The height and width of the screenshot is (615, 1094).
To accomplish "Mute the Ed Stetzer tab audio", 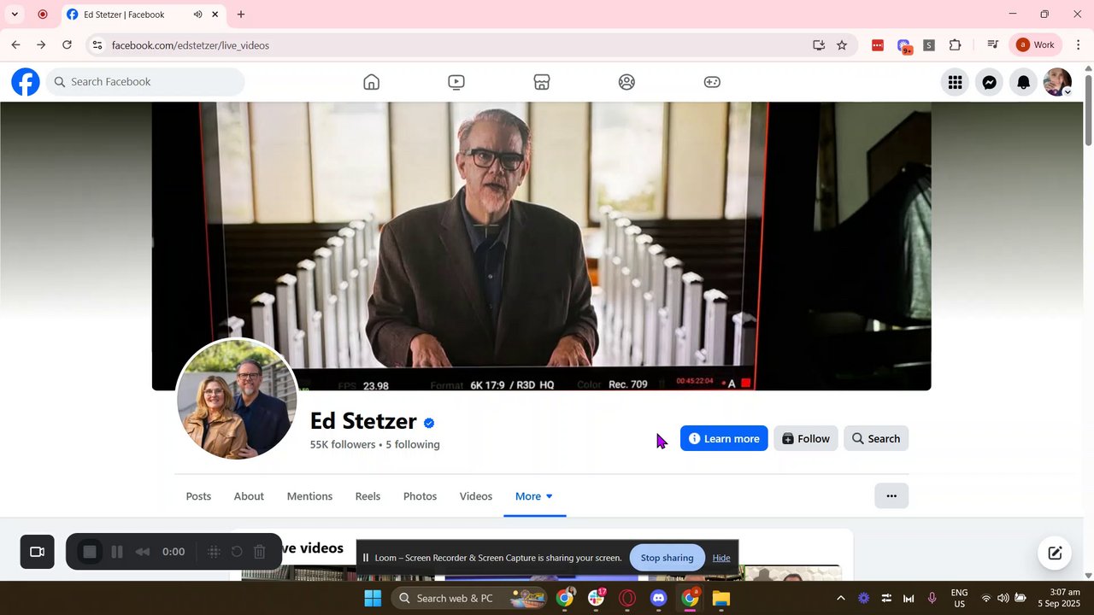I will coord(197,15).
